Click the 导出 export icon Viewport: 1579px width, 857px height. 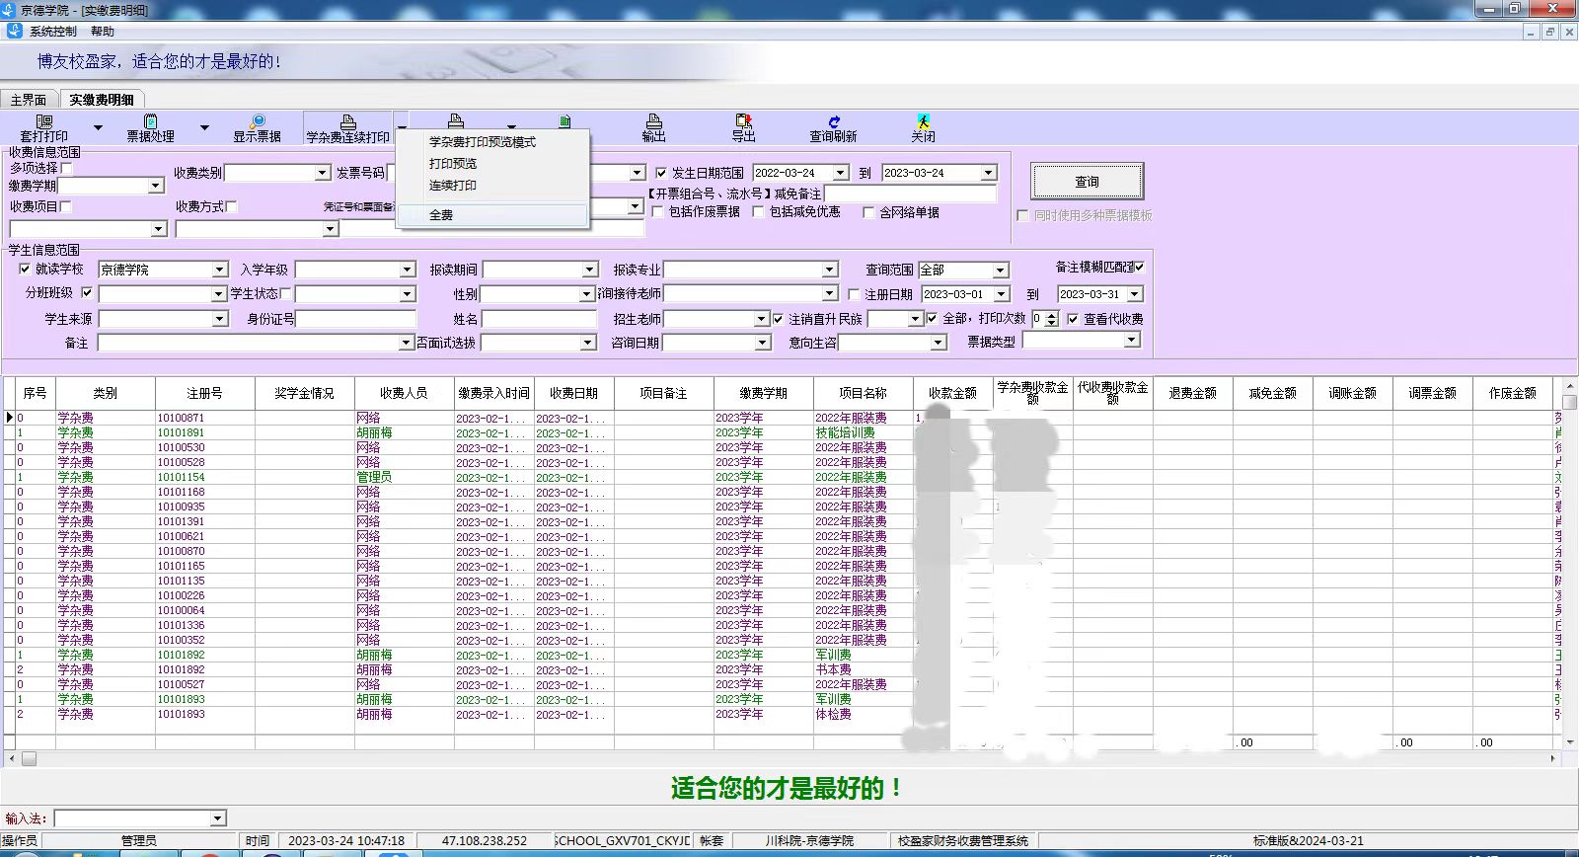[x=743, y=121]
